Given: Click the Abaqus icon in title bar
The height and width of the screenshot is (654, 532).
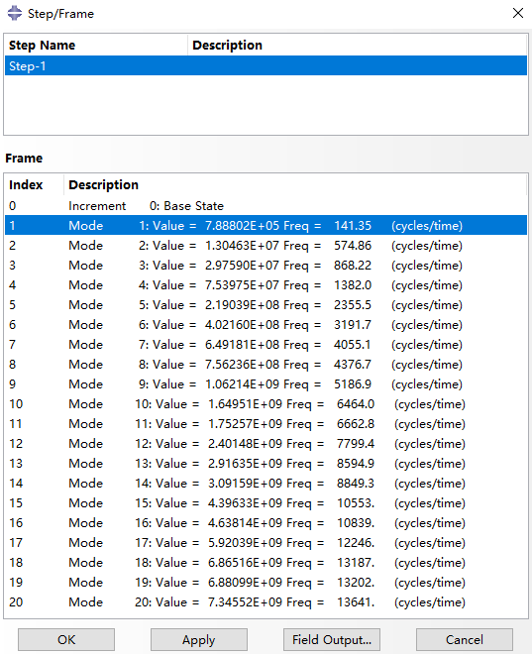Looking at the screenshot, I should coord(15,13).
